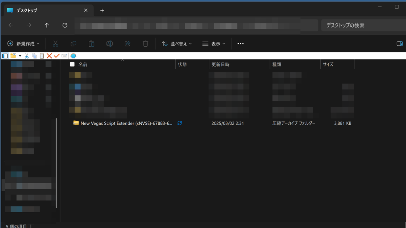
Task: Click the orange X delete icon
Action: pyautogui.click(x=49, y=56)
